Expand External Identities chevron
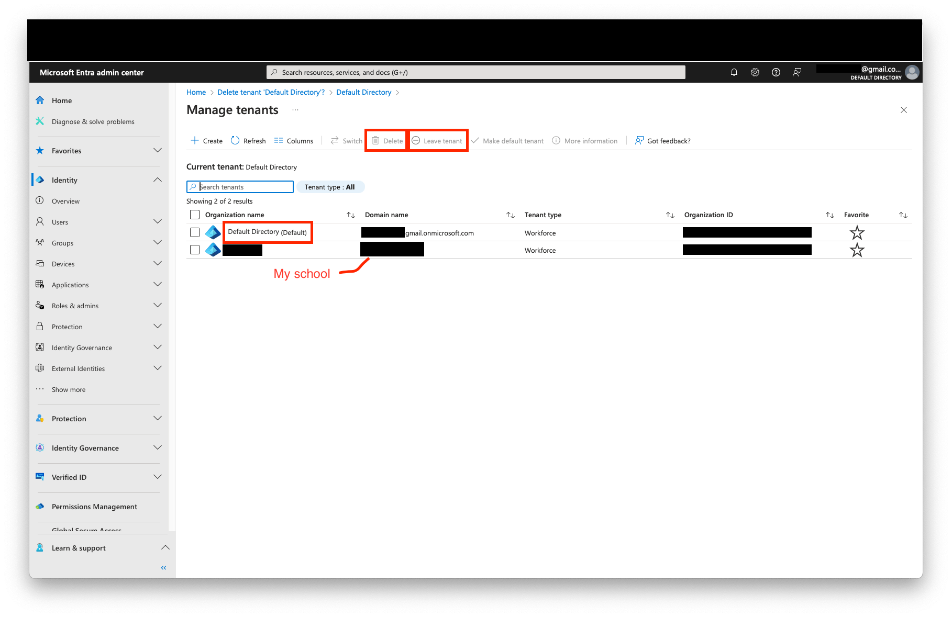 pos(158,368)
